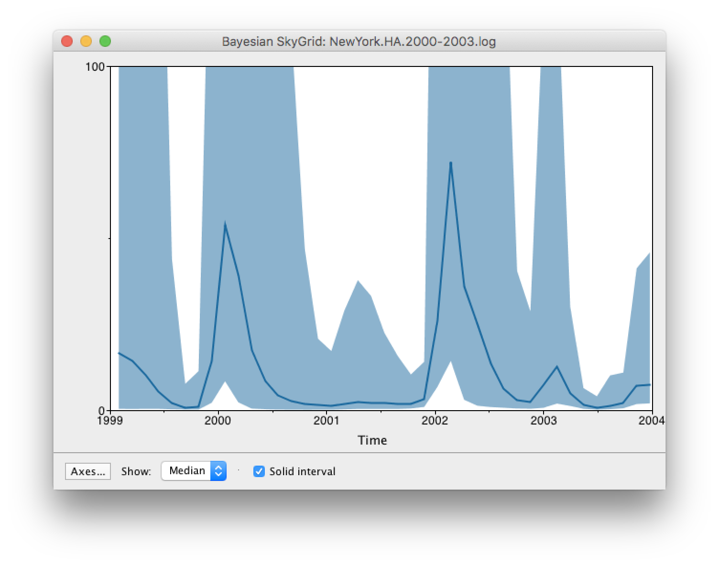Uncheck the Solid interval checkbox
Image resolution: width=719 pixels, height=566 pixels.
click(x=259, y=471)
